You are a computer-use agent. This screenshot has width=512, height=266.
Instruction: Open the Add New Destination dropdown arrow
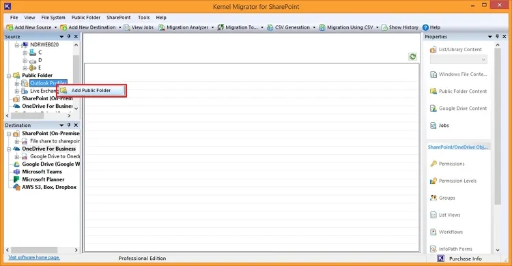120,27
